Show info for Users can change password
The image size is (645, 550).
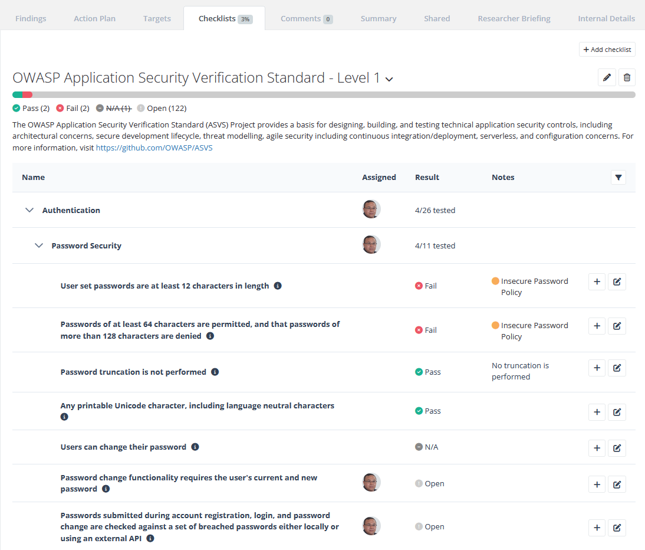[x=195, y=447]
